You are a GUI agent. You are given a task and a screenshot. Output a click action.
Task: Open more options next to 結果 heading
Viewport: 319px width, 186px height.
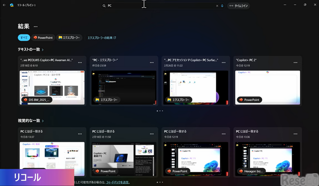36,27
